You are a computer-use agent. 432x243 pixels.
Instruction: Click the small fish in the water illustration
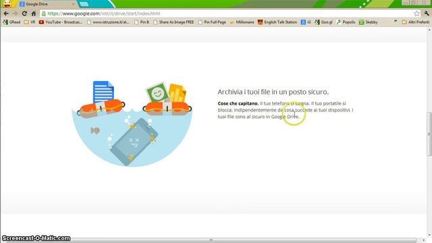click(95, 130)
